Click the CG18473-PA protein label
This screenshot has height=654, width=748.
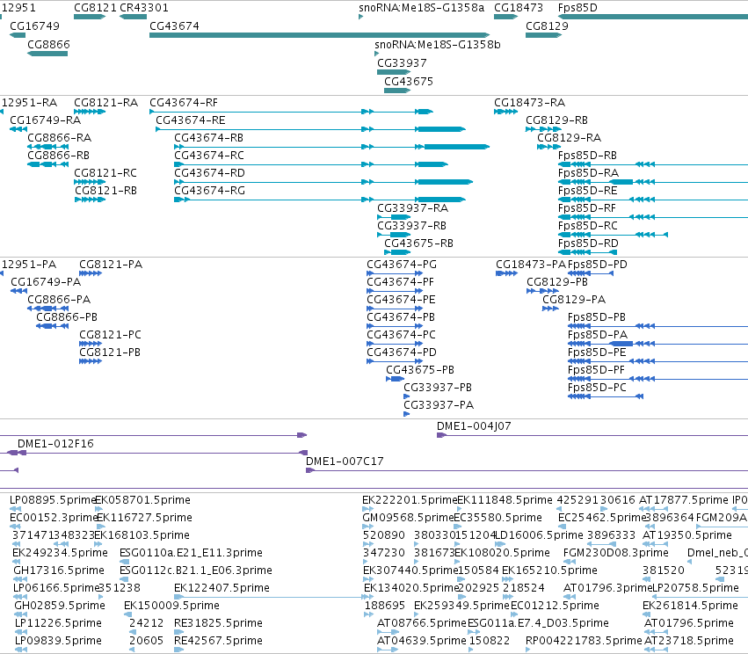tap(531, 265)
